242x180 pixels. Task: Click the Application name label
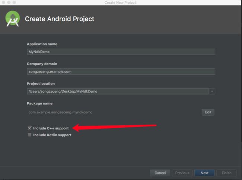[x=42, y=44]
